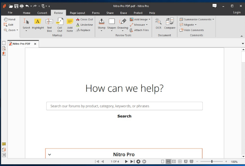The image size is (245, 166).
Task: Open the Migrate dropdown
Action: click(196, 25)
